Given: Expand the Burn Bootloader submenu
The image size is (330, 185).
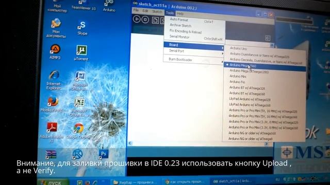Looking at the screenshot, I should point(193,60).
